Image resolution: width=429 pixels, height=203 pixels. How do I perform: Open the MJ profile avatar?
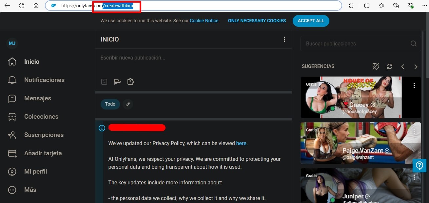[x=12, y=43]
